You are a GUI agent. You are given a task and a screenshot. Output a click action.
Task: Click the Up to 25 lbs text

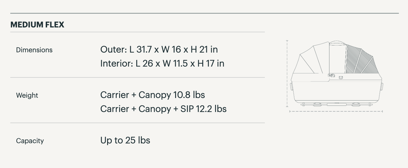(125, 140)
